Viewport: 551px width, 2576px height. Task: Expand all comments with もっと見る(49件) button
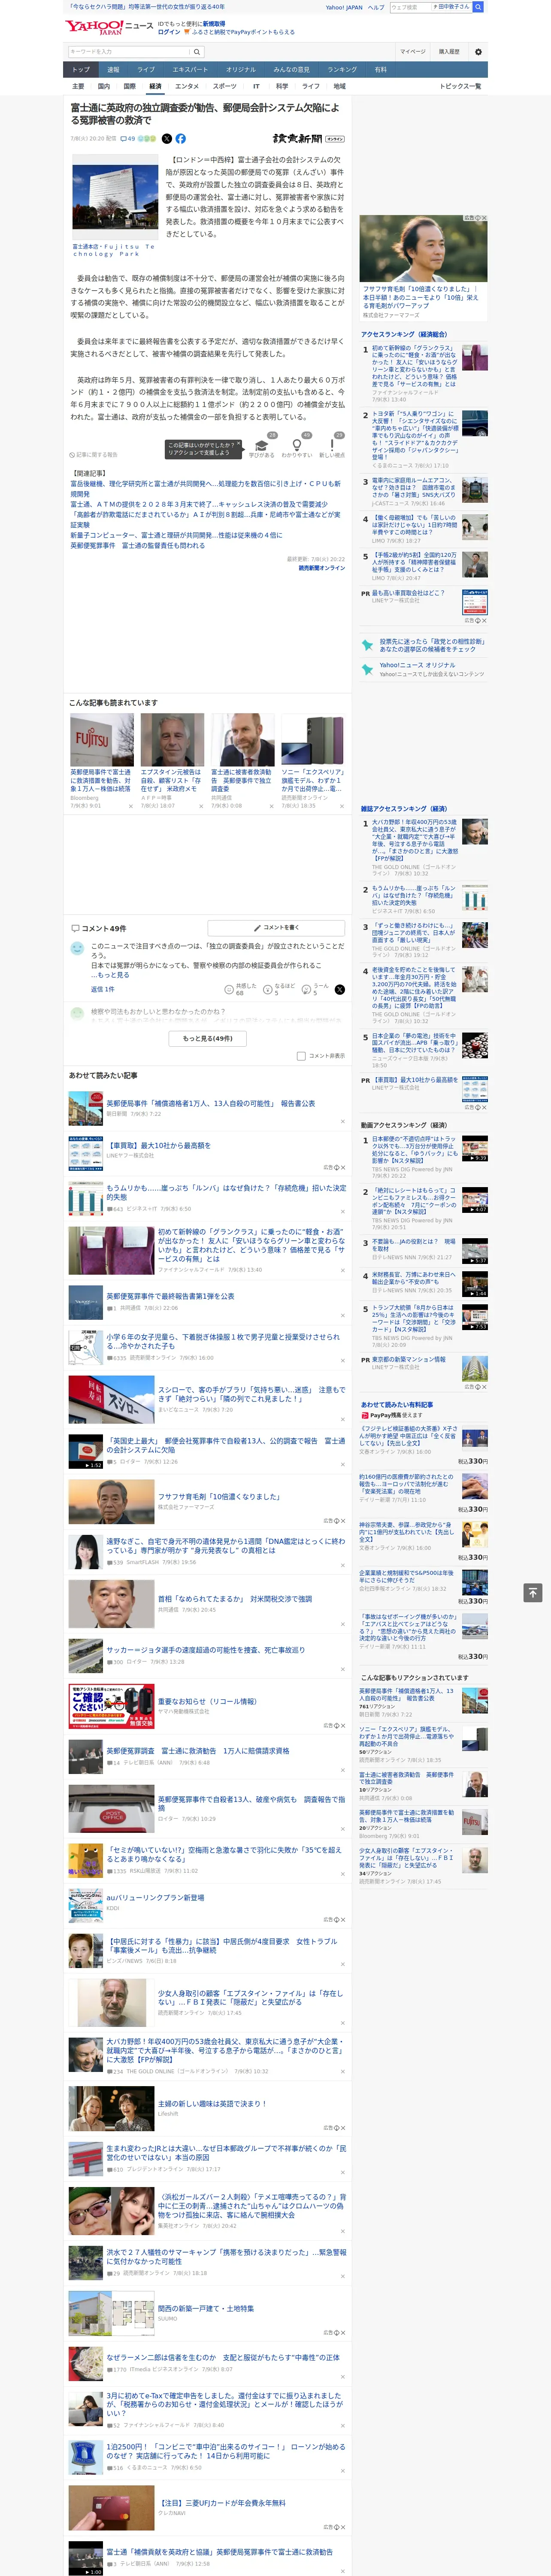pyautogui.click(x=207, y=1039)
